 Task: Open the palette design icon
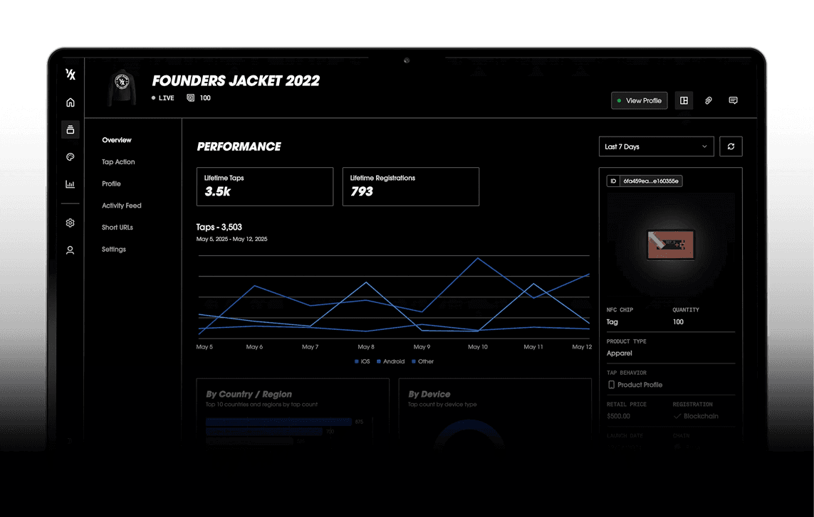70,156
